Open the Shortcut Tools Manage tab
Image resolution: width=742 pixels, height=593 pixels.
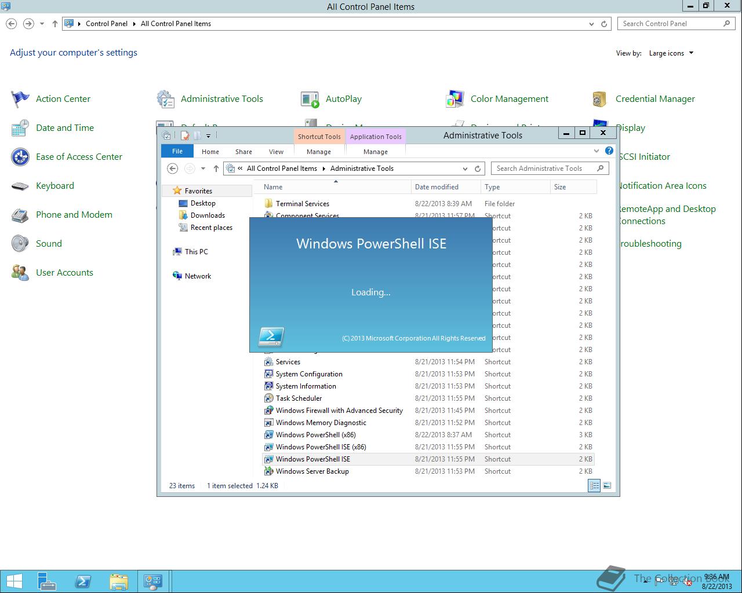point(319,151)
